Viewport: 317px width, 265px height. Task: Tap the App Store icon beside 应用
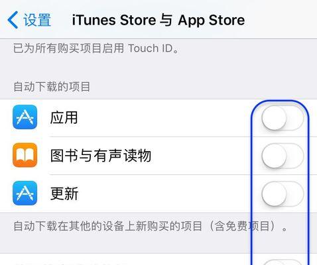(25, 117)
